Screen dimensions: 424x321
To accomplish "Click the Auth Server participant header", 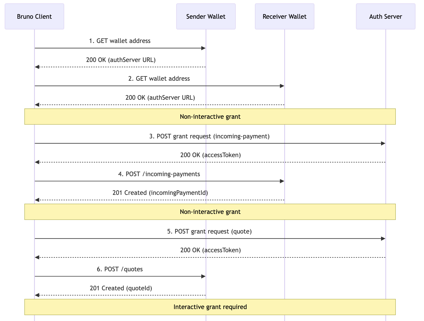I will [x=385, y=16].
